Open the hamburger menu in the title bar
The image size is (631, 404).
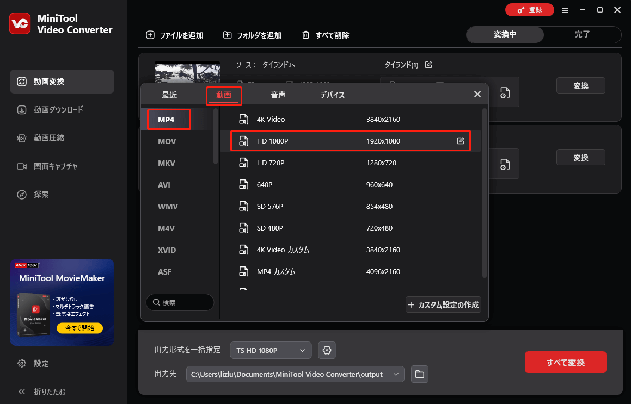565,10
